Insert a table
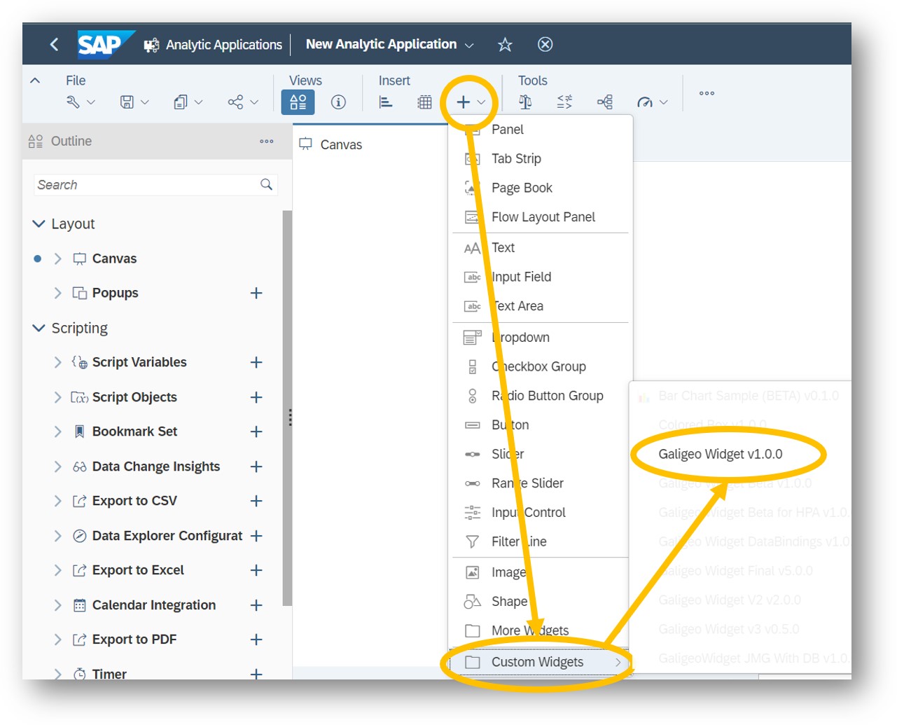 click(425, 102)
